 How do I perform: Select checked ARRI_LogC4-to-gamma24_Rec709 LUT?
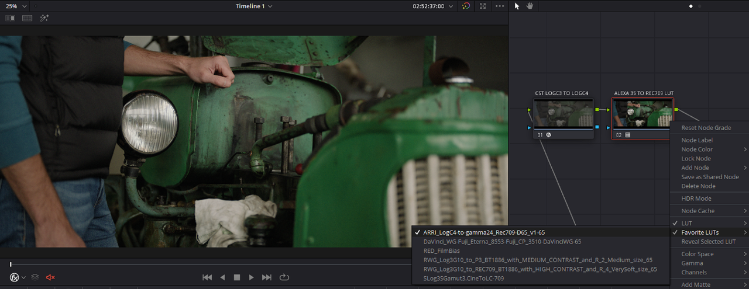point(540,232)
